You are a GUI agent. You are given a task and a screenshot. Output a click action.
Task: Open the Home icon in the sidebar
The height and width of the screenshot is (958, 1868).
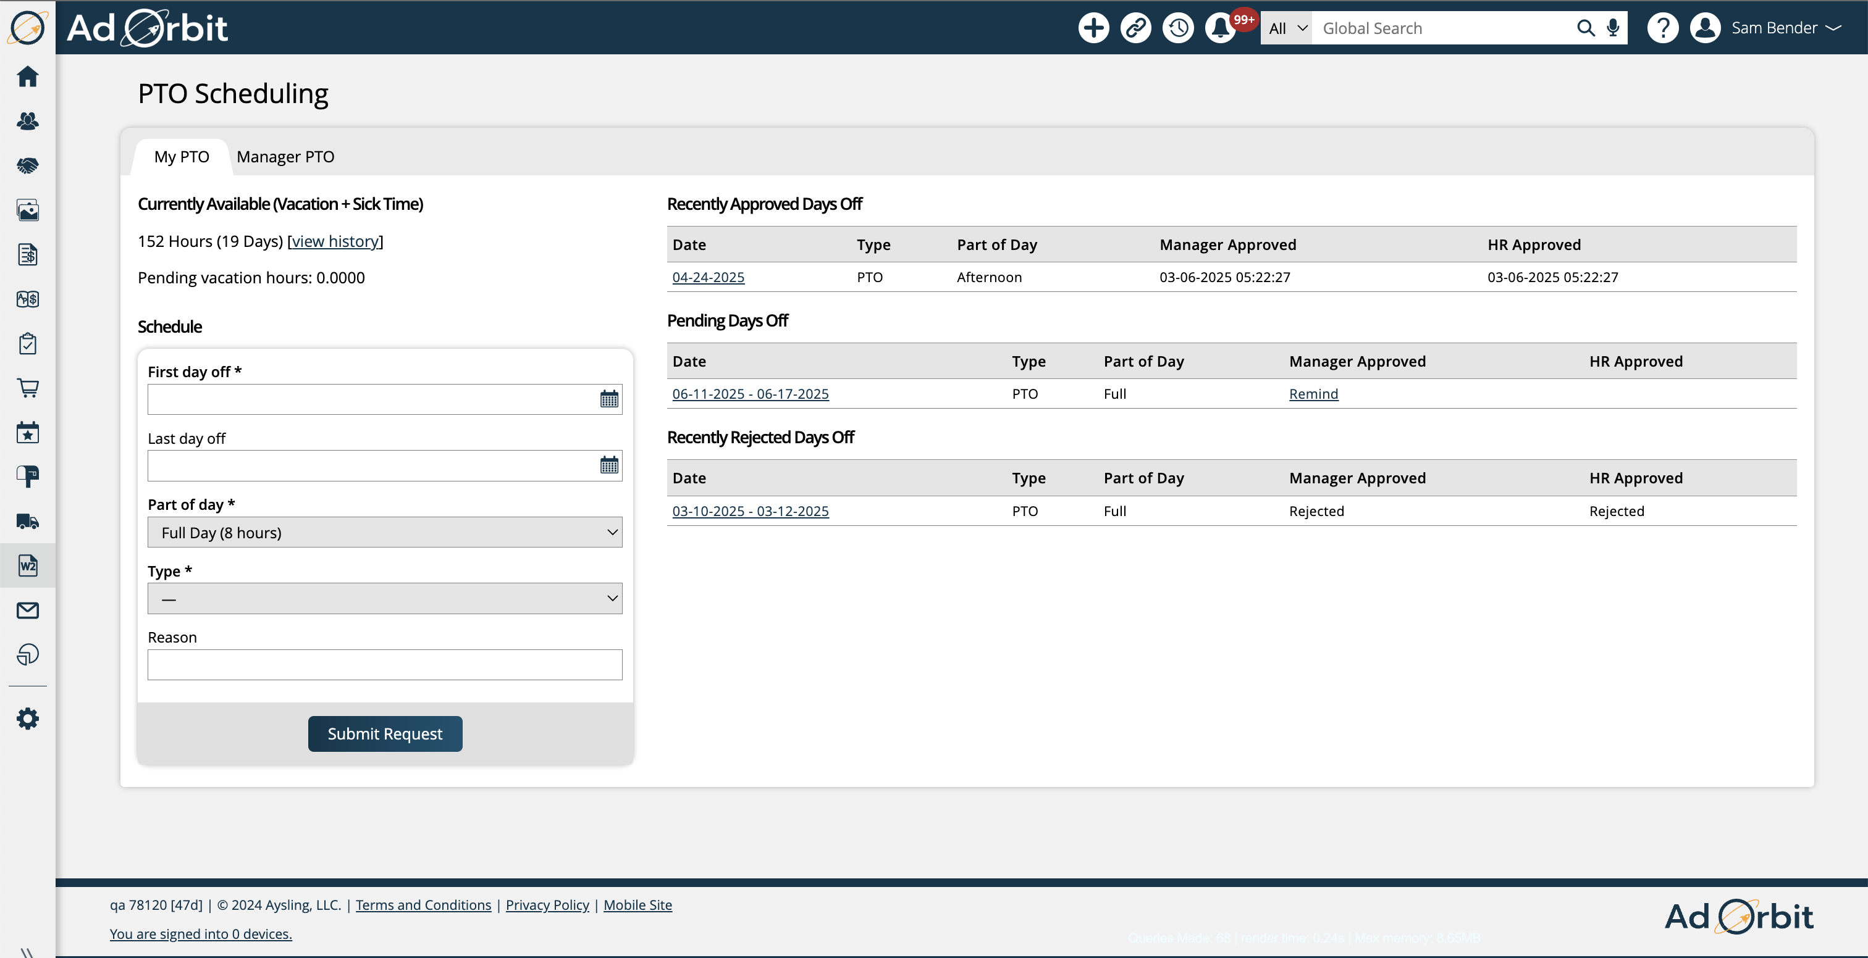tap(28, 77)
